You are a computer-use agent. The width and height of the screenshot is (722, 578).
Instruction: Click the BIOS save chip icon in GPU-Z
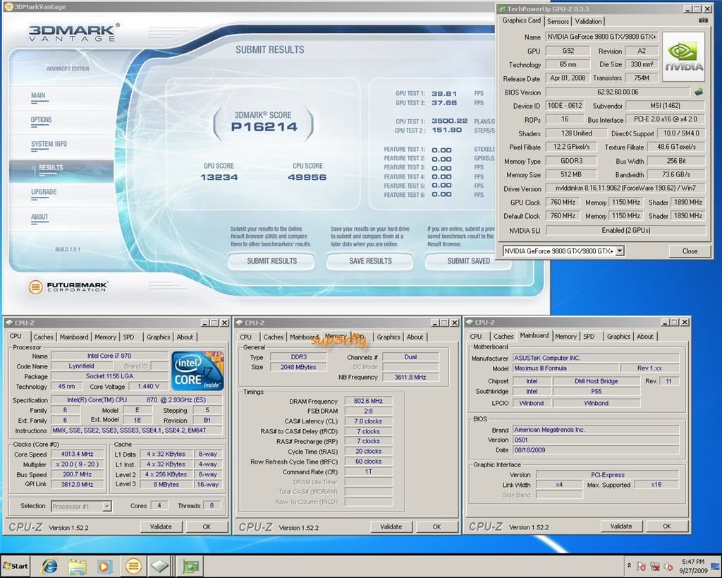pyautogui.click(x=699, y=92)
